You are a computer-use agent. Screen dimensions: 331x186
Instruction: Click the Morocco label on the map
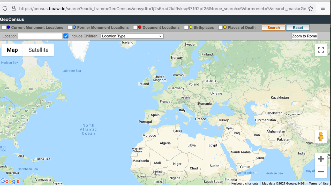(149, 136)
